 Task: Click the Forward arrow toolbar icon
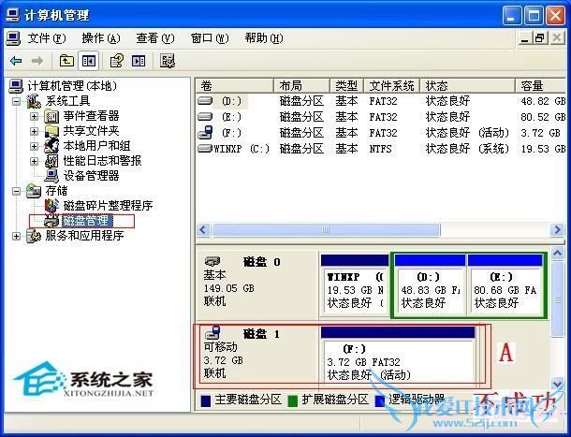37,61
